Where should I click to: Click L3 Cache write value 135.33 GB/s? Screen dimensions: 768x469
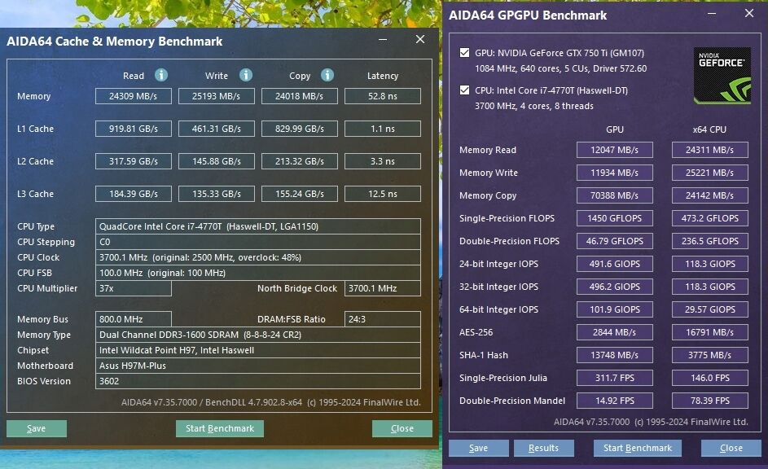217,194
